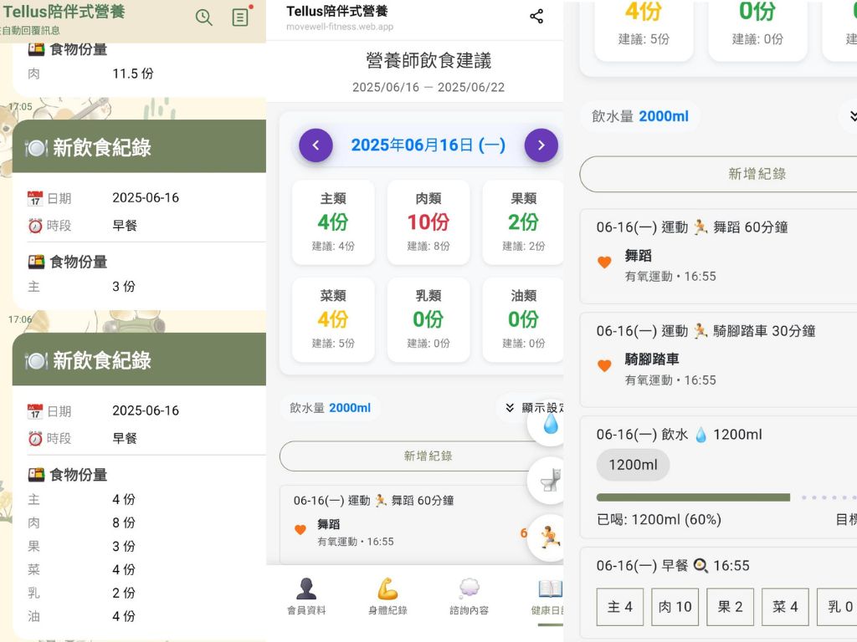Viewport: 857px width, 642px height.
Task: Open the 會員資料 tab
Action: coord(306,596)
